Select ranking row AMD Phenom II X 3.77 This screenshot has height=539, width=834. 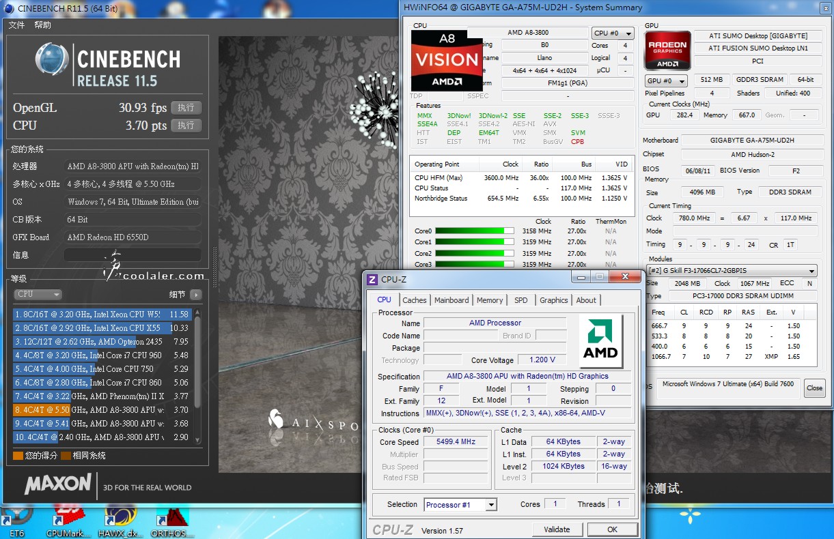(102, 396)
